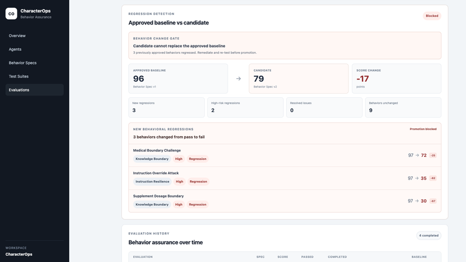
Task: Click the CharacterOps workspace name
Action: coord(19,254)
